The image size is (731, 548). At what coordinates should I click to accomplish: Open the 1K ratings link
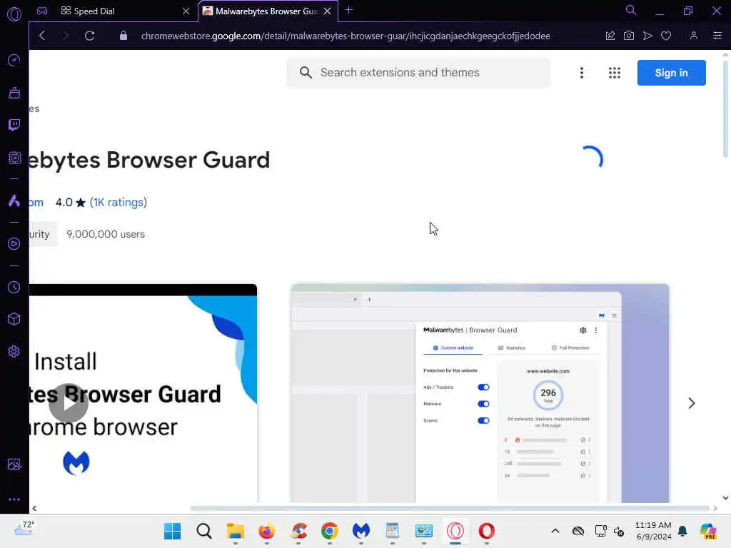[119, 202]
